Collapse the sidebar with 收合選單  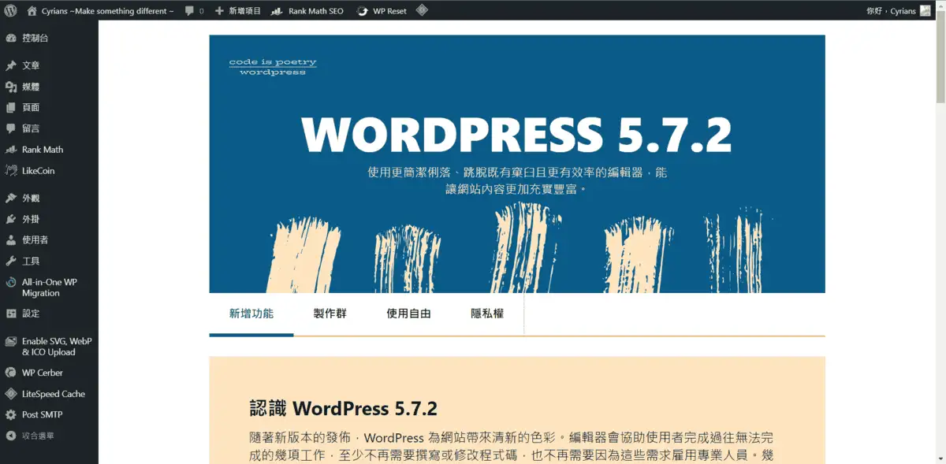click(37, 436)
